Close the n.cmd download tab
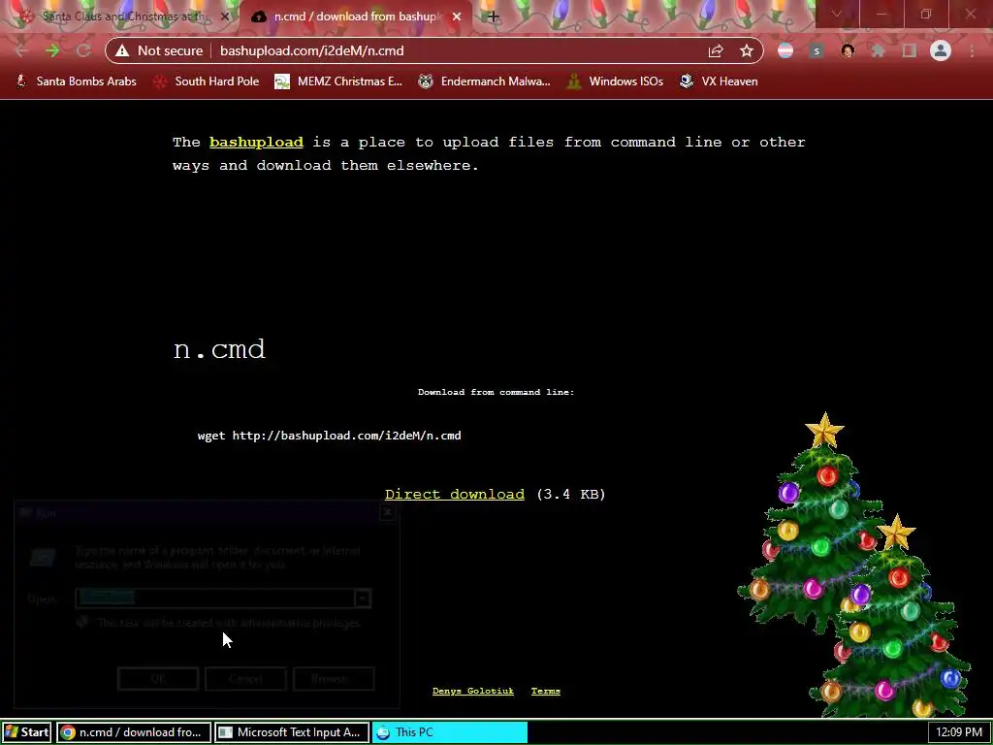The image size is (993, 745). [457, 16]
